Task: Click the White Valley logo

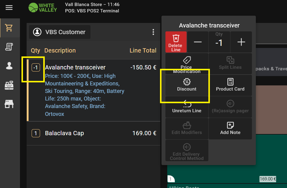Action: pos(42,8)
